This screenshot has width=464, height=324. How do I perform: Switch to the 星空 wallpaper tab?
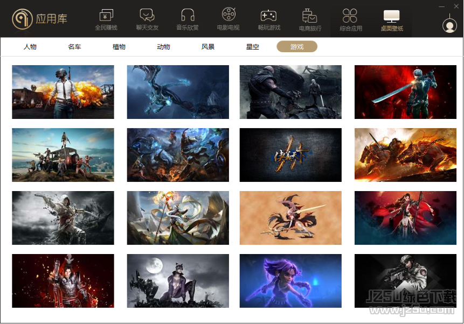pyautogui.click(x=252, y=47)
